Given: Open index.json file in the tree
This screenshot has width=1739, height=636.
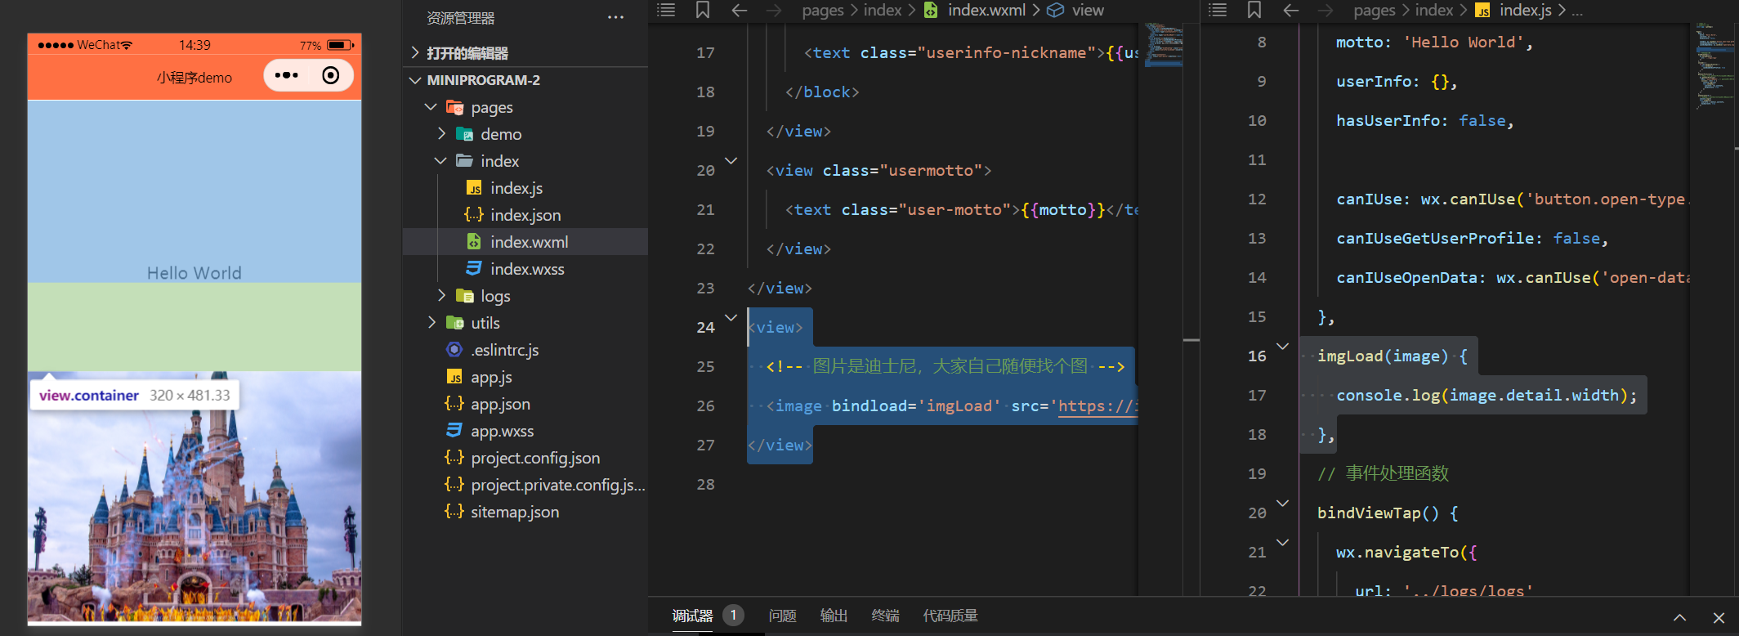Looking at the screenshot, I should click(525, 215).
